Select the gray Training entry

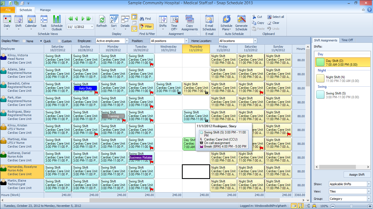tap(113, 116)
